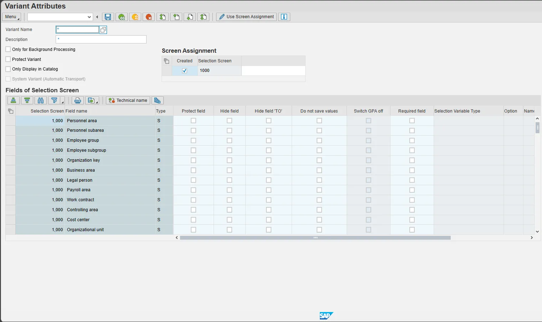The image size is (542, 322).
Task: Expand the Set Filter dropdown arrow
Action: (62, 102)
